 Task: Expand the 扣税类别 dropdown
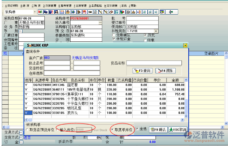click(x=156, y=31)
